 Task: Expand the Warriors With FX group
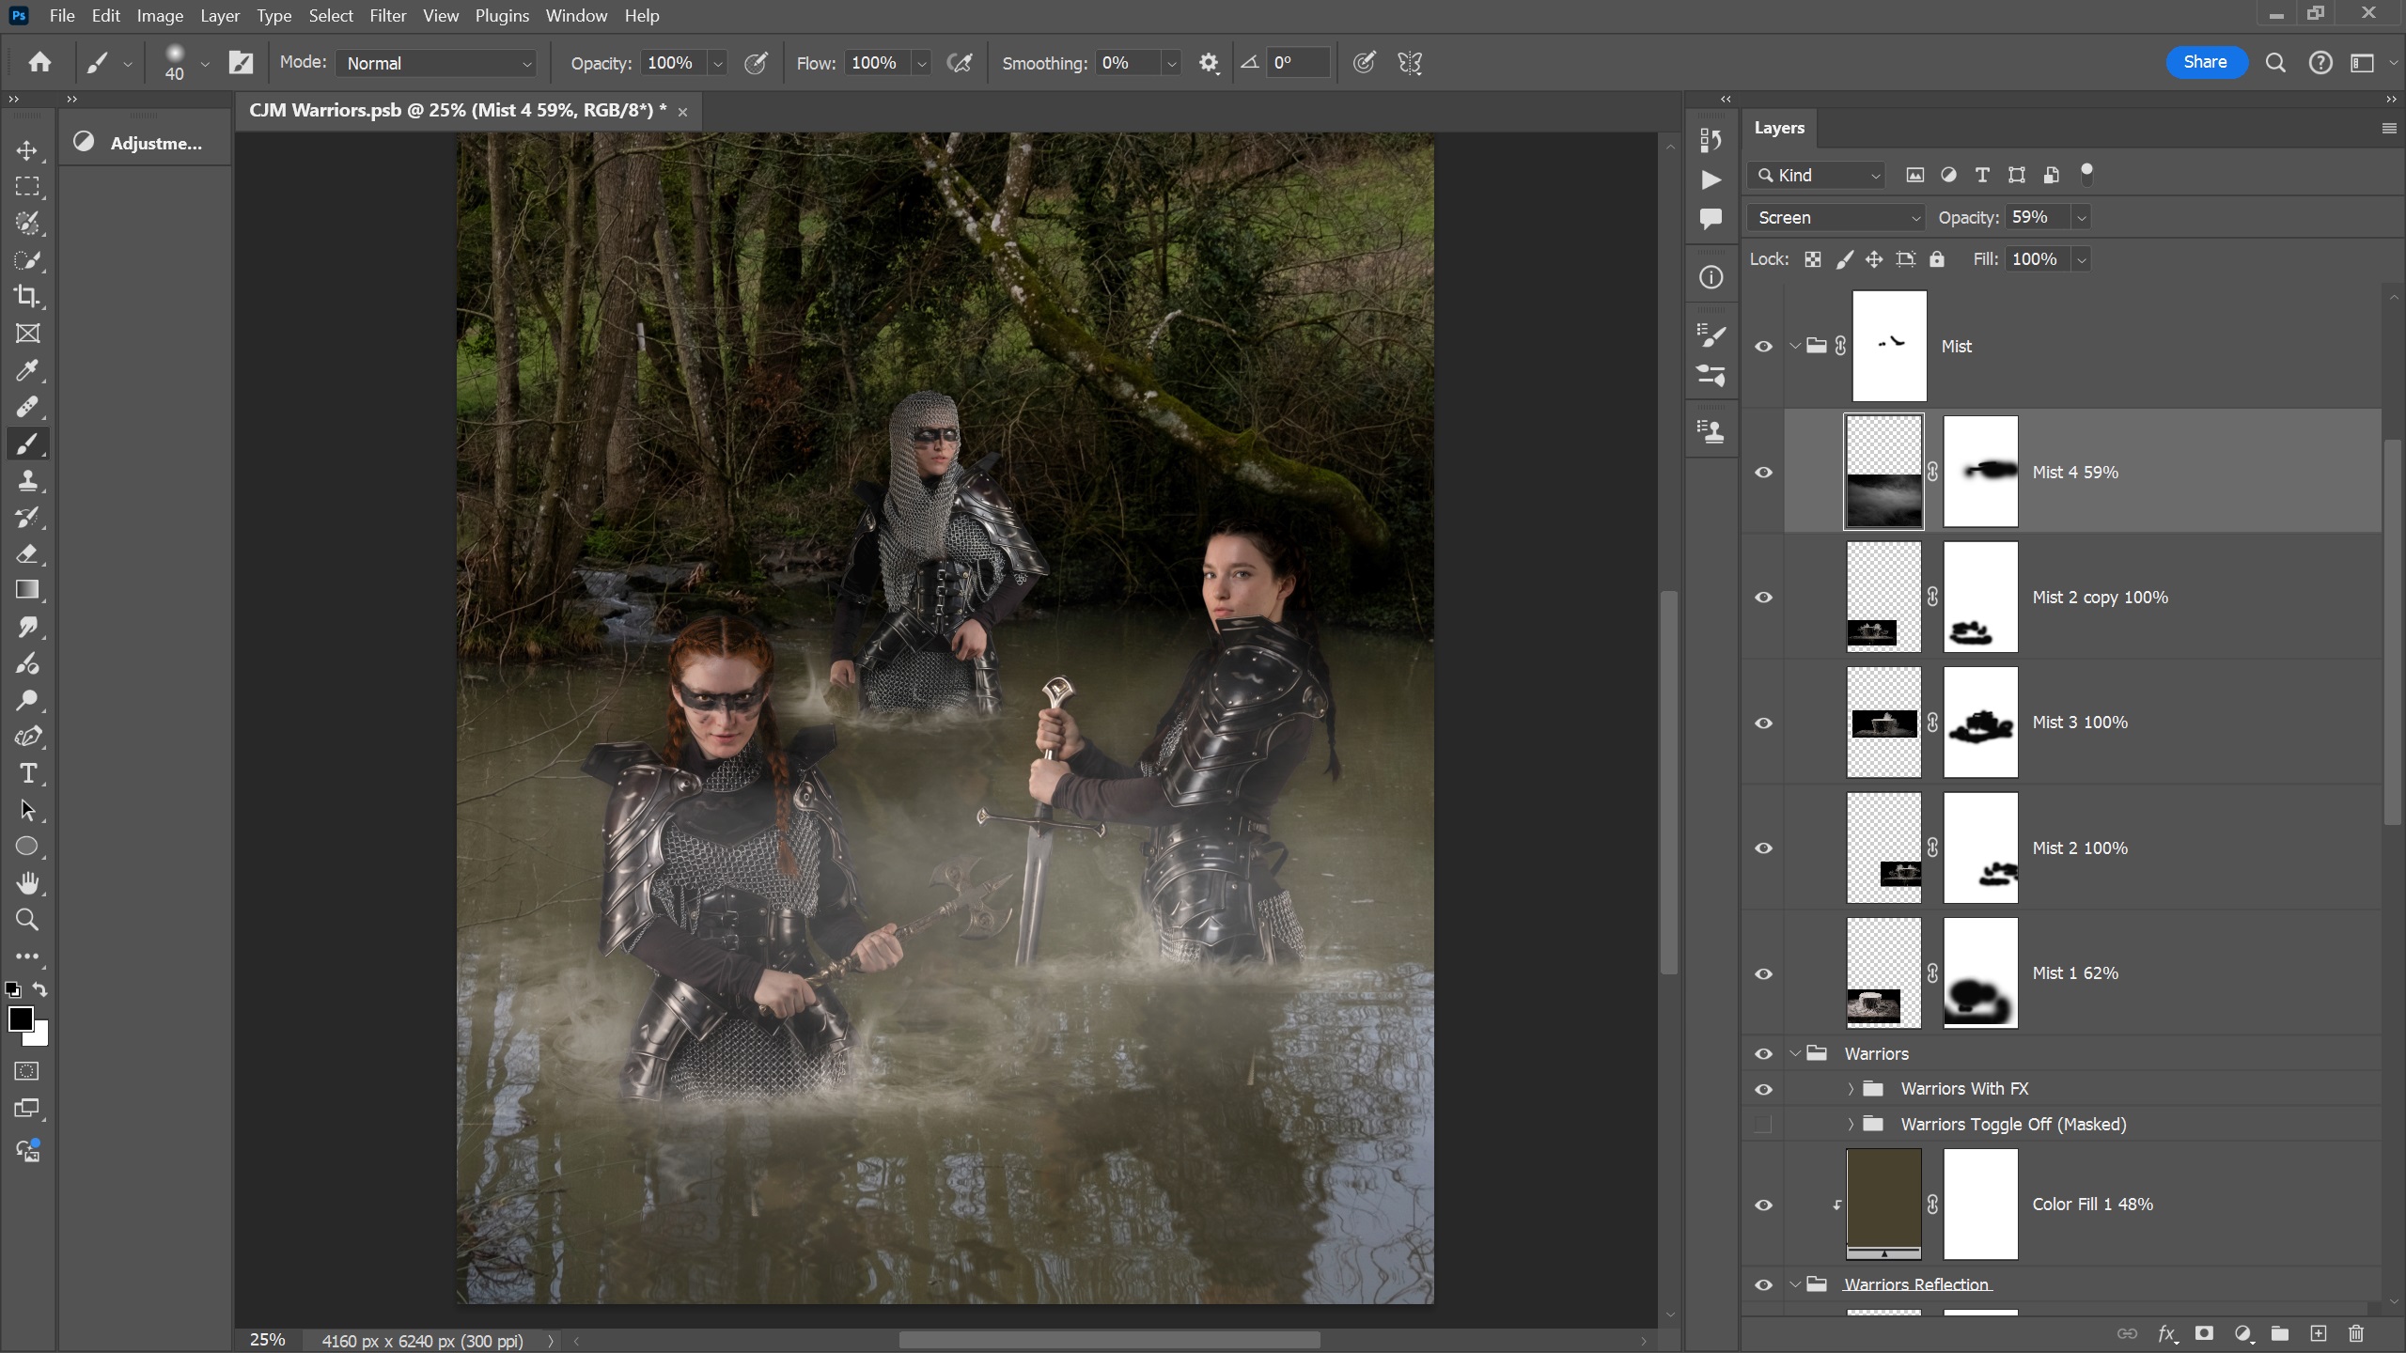point(1851,1089)
